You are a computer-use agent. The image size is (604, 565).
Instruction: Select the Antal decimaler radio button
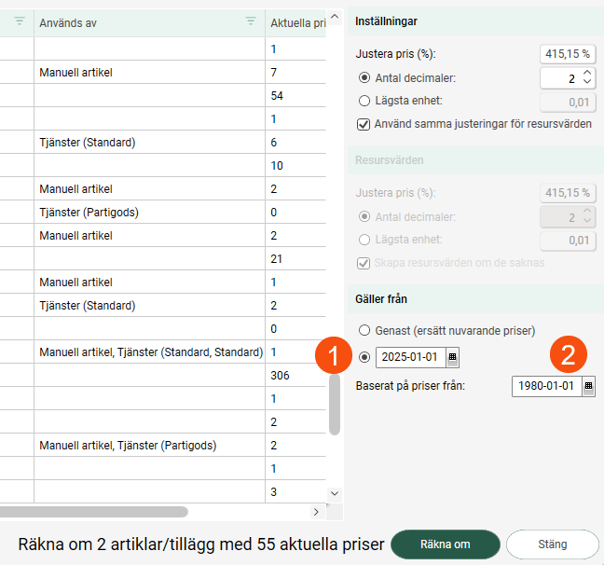coord(364,78)
